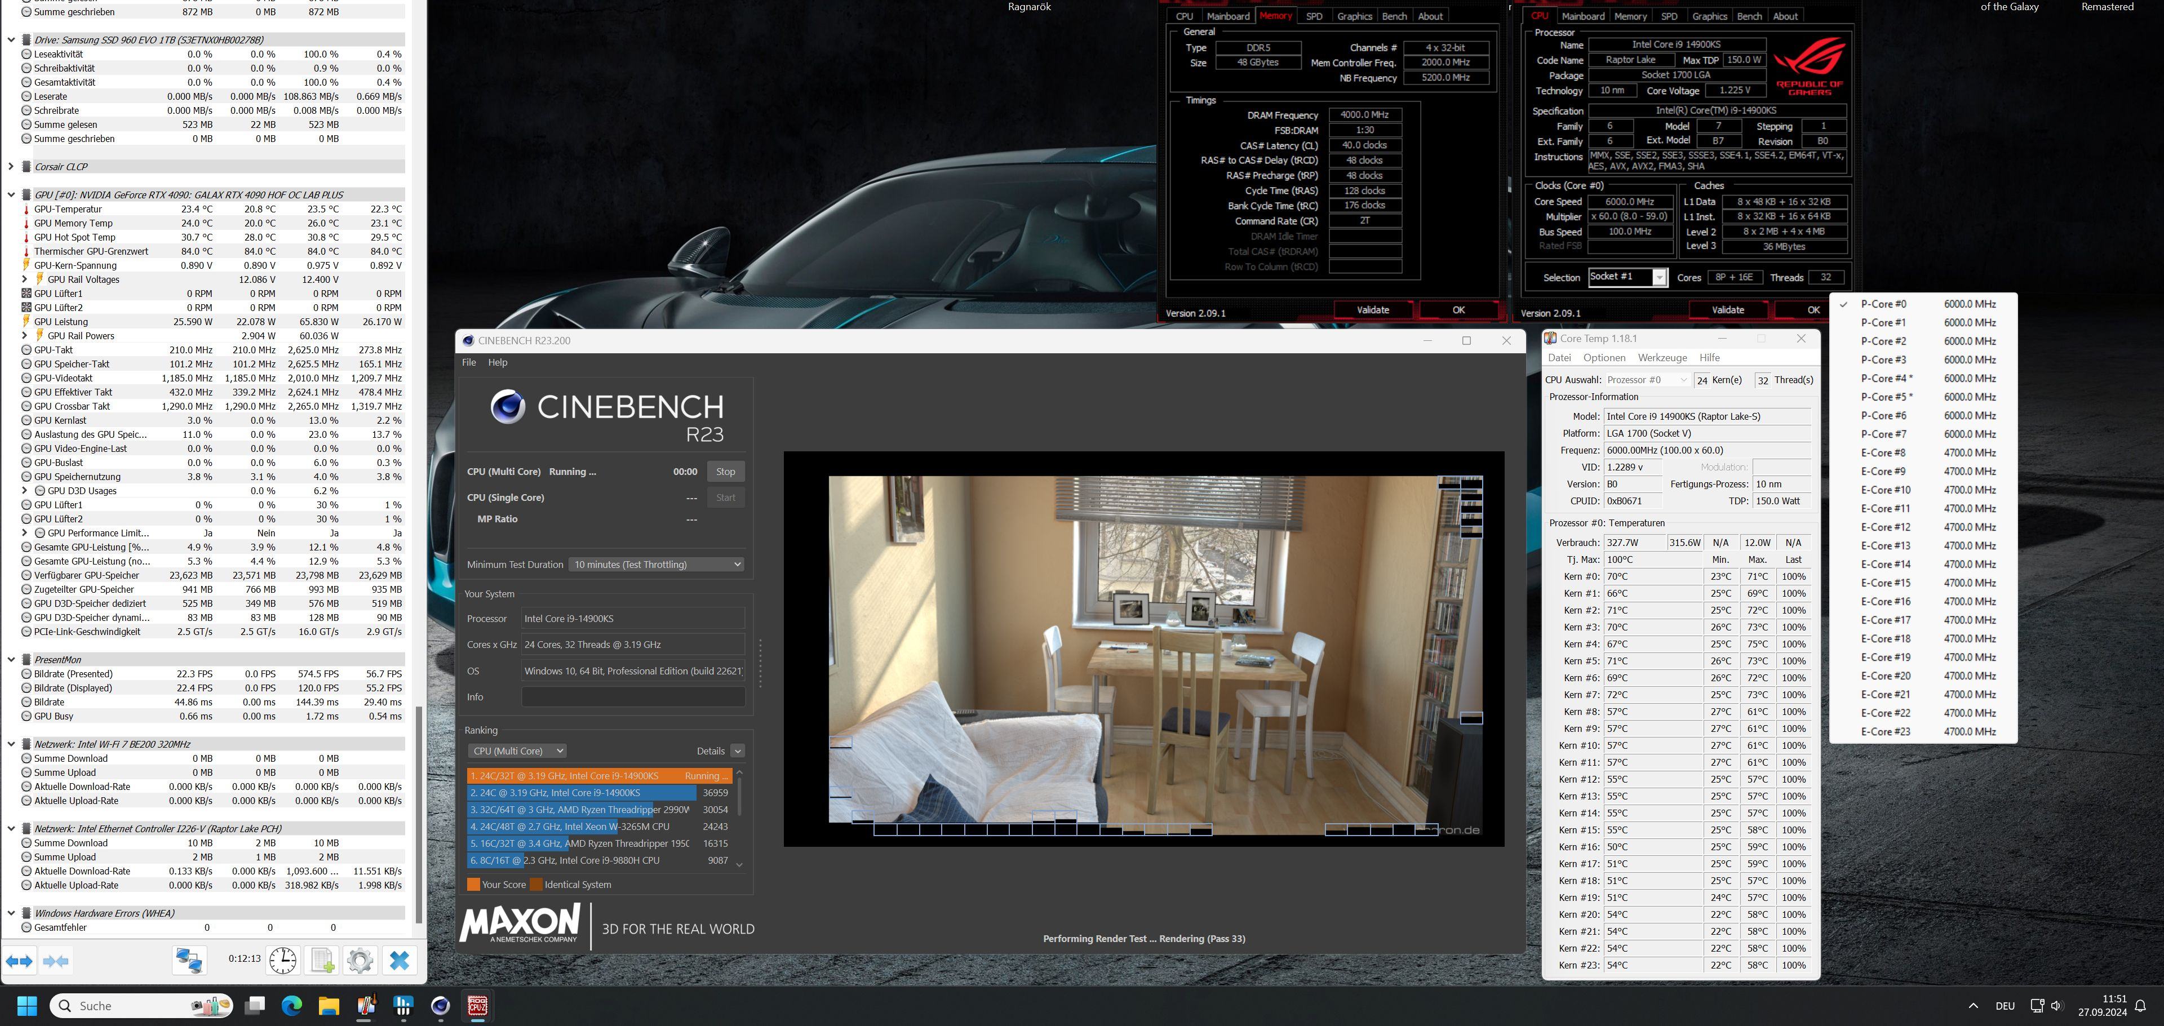Switch to Core Temp taskbar icon
Viewport: 2164px width, 1026px height.
pyautogui.click(x=366, y=1006)
